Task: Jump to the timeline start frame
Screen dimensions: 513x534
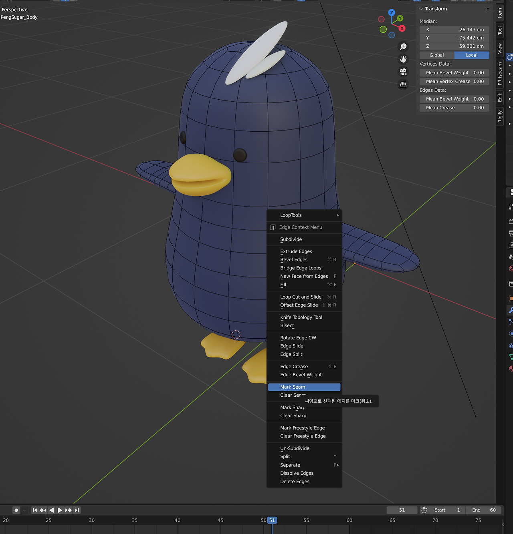Action: coord(35,510)
